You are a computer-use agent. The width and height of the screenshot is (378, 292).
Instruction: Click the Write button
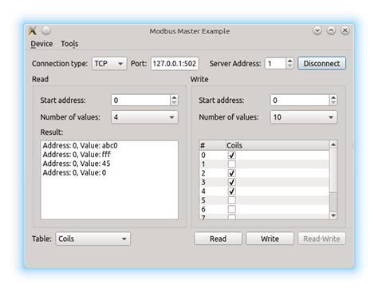[x=270, y=239]
